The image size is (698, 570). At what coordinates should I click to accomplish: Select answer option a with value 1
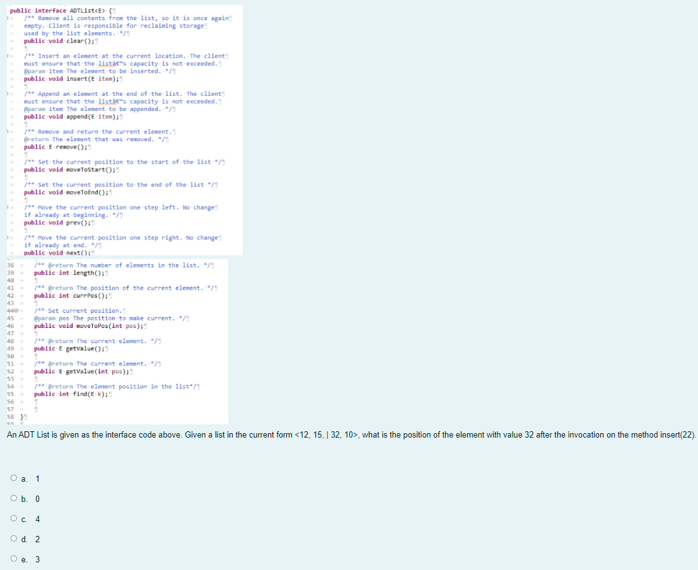(14, 478)
